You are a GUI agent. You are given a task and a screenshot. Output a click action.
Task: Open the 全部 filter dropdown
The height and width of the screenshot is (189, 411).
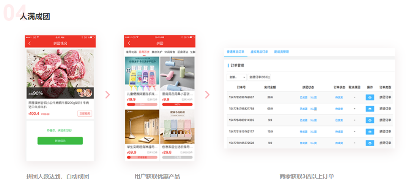click(236, 77)
